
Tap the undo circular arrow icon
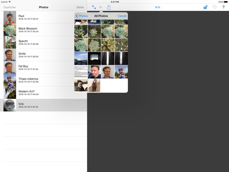[214, 7]
